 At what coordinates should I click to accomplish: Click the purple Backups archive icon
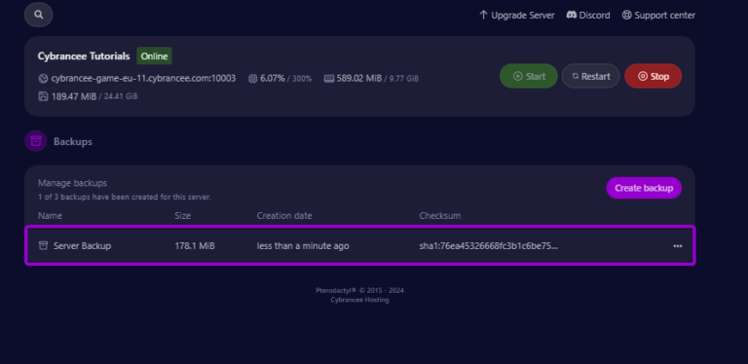(36, 141)
